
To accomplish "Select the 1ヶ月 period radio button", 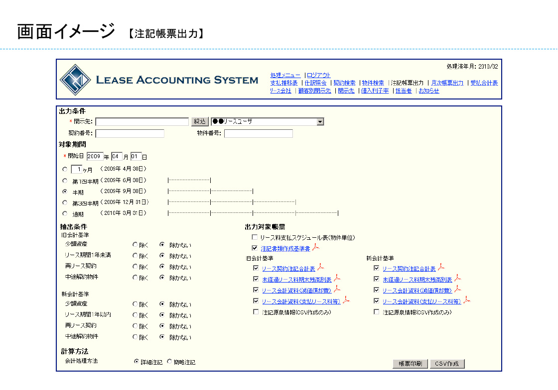I will [x=65, y=170].
